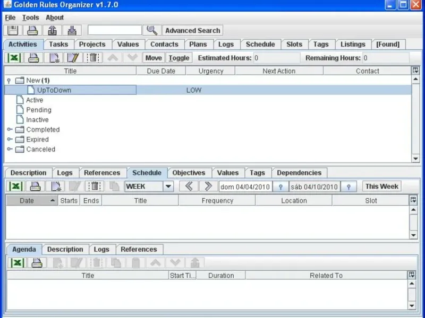Sort activities by Urgency column header
425x318 pixels.
coord(210,71)
